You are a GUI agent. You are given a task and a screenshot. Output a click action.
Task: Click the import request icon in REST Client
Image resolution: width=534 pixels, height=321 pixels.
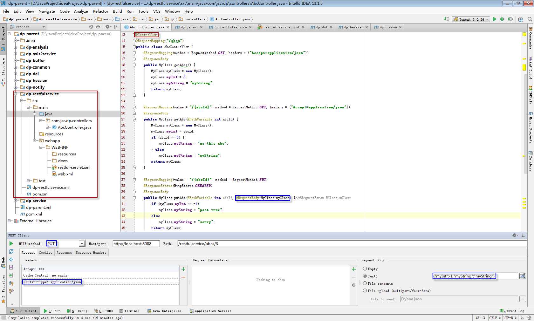[11, 275]
